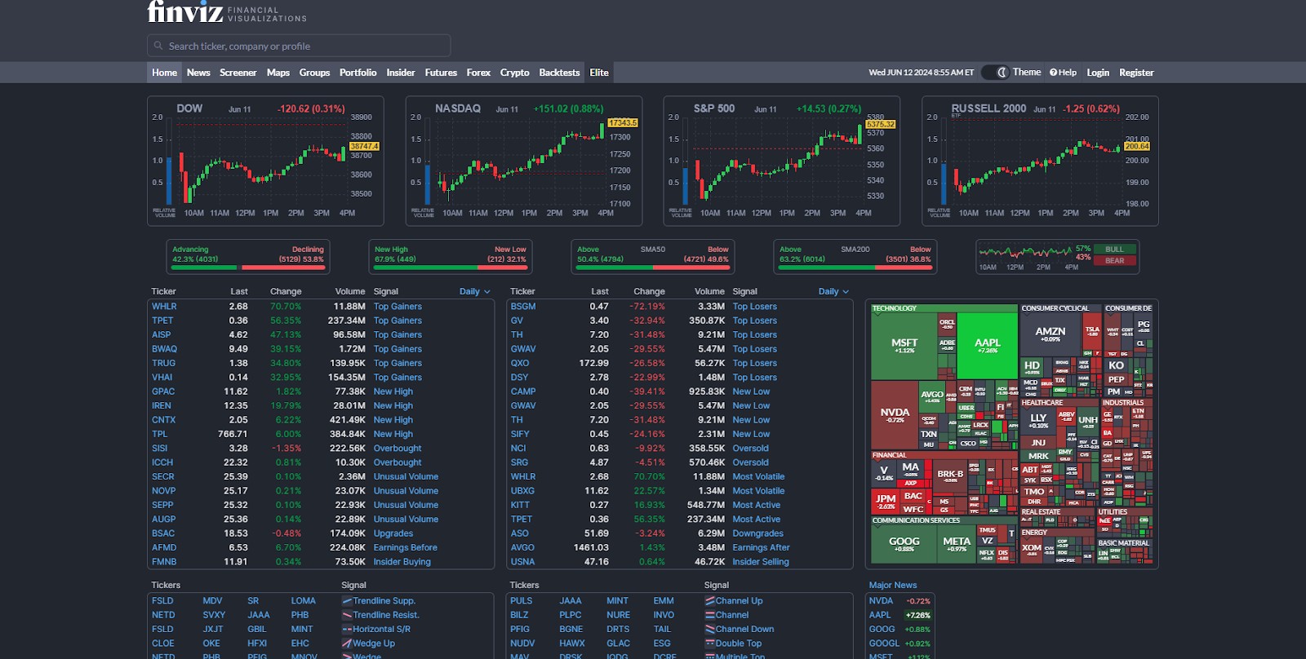Click the Top Gainers signal for BWAQ

[398, 349]
